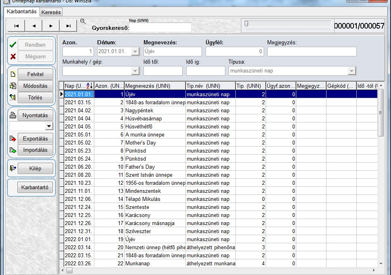Click the record position slider handle
This screenshot has width=391, height=275.
click(246, 24)
